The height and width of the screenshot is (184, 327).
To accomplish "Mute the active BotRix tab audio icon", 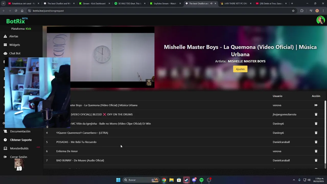I will coord(211,4).
